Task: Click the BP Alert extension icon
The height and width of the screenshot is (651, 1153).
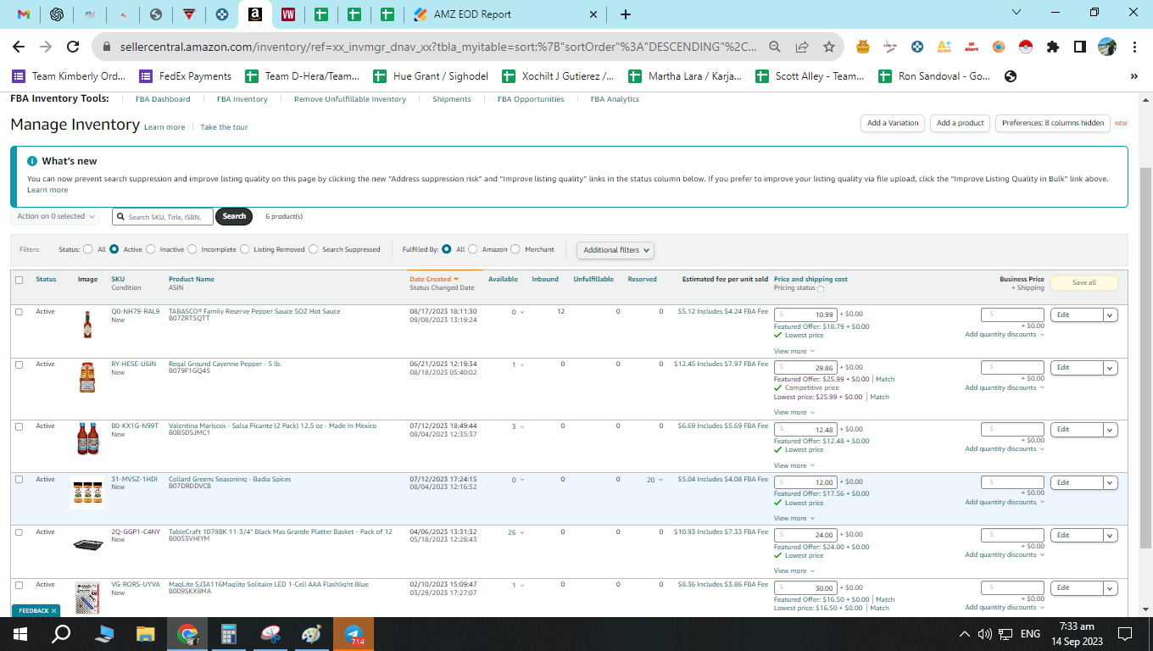Action: point(972,47)
